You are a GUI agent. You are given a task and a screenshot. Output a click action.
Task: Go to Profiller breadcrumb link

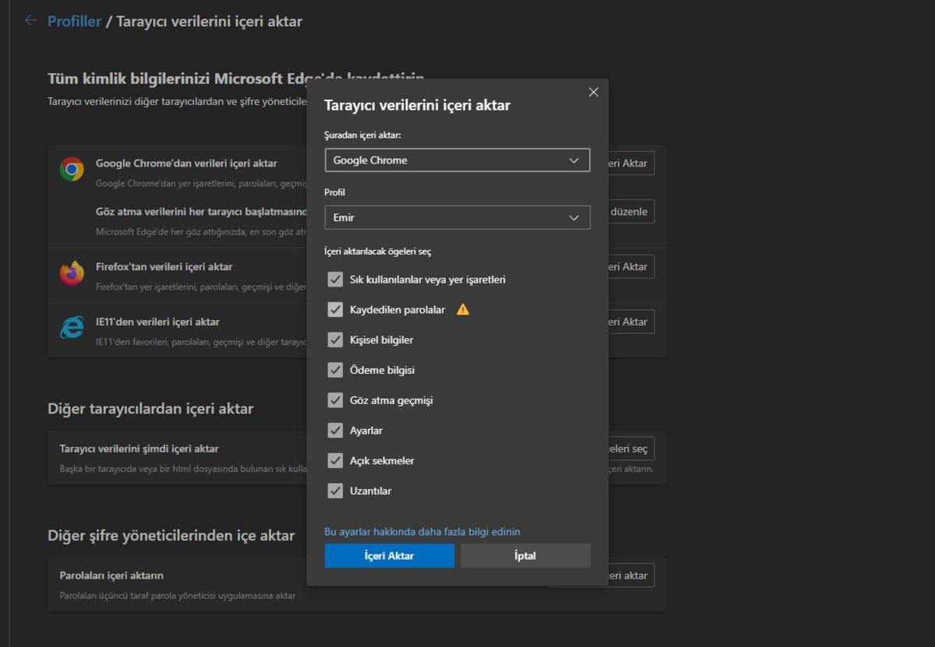point(74,22)
